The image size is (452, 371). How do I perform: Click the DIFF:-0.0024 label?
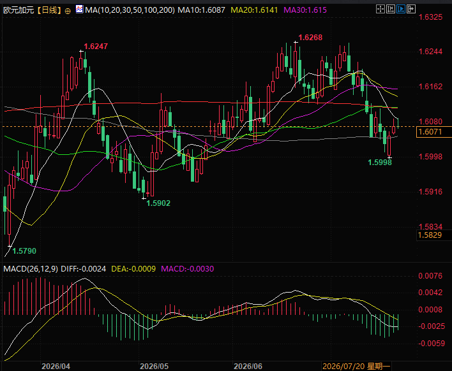tap(83, 269)
